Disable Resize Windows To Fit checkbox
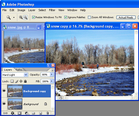The width and height of the screenshot is (139, 116). coord(33,17)
